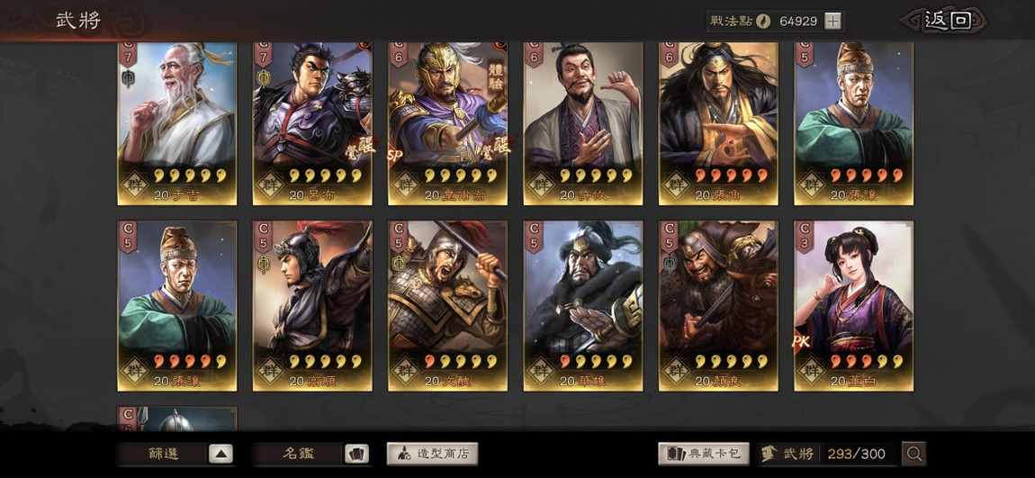Select the 于吉 general card
The width and height of the screenshot is (1035, 478).
point(177,123)
